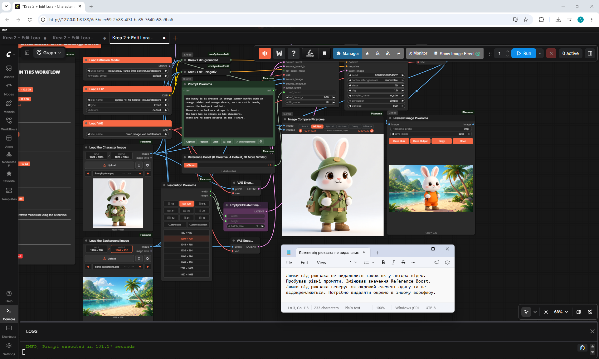
Task: Open the Workflows sidebar panel
Action: click(x=9, y=124)
